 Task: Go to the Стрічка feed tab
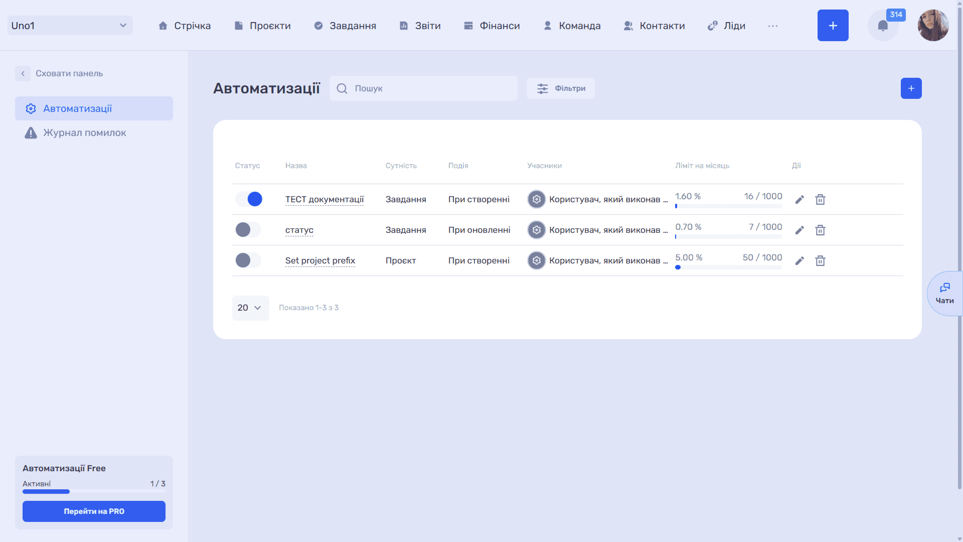coord(184,25)
